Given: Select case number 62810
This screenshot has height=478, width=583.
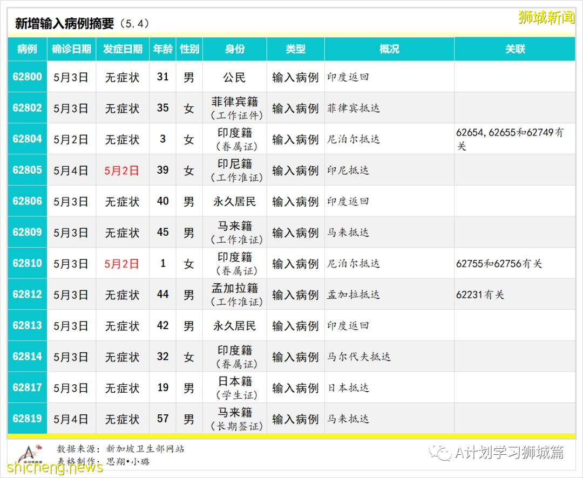Looking at the screenshot, I should 27,264.
